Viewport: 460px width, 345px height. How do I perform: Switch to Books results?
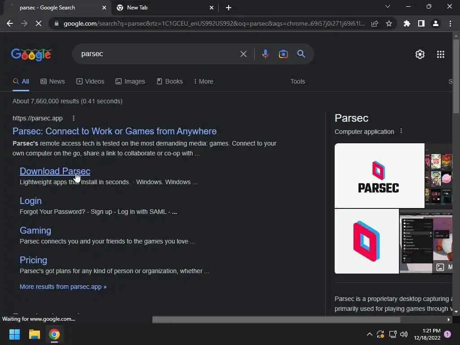click(x=169, y=82)
